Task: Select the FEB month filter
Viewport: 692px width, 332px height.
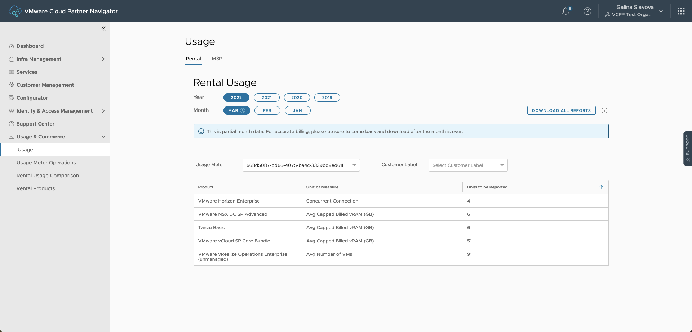Action: coord(267,110)
